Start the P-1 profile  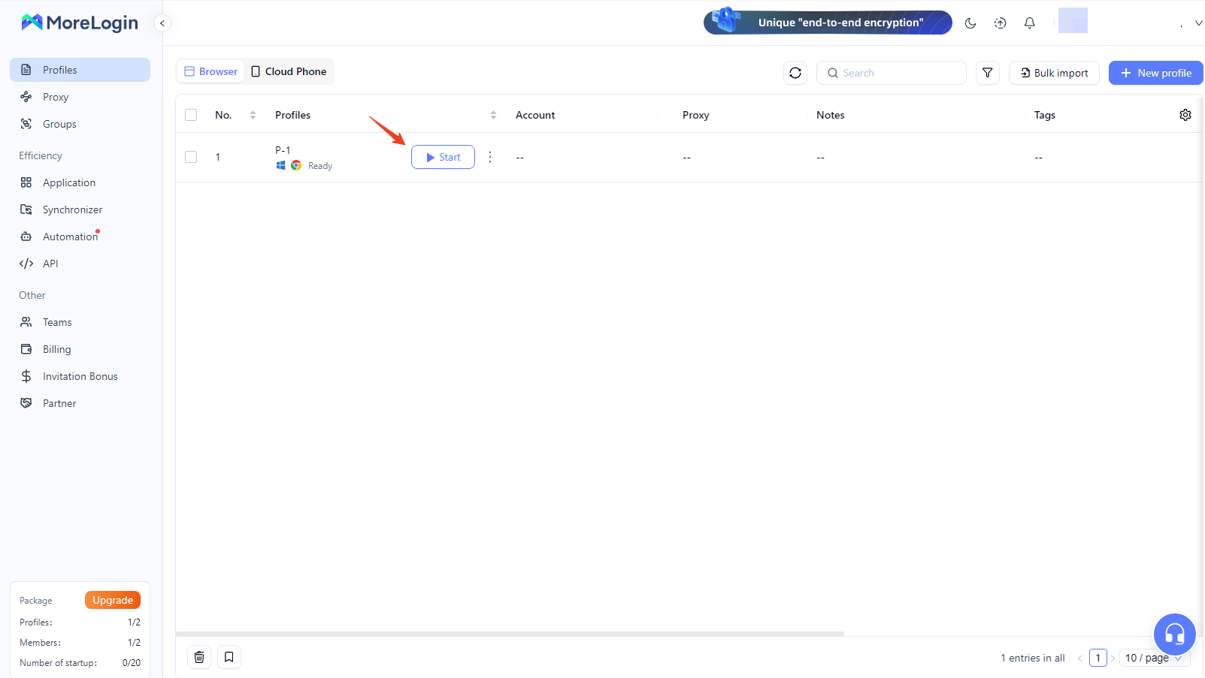tap(443, 157)
